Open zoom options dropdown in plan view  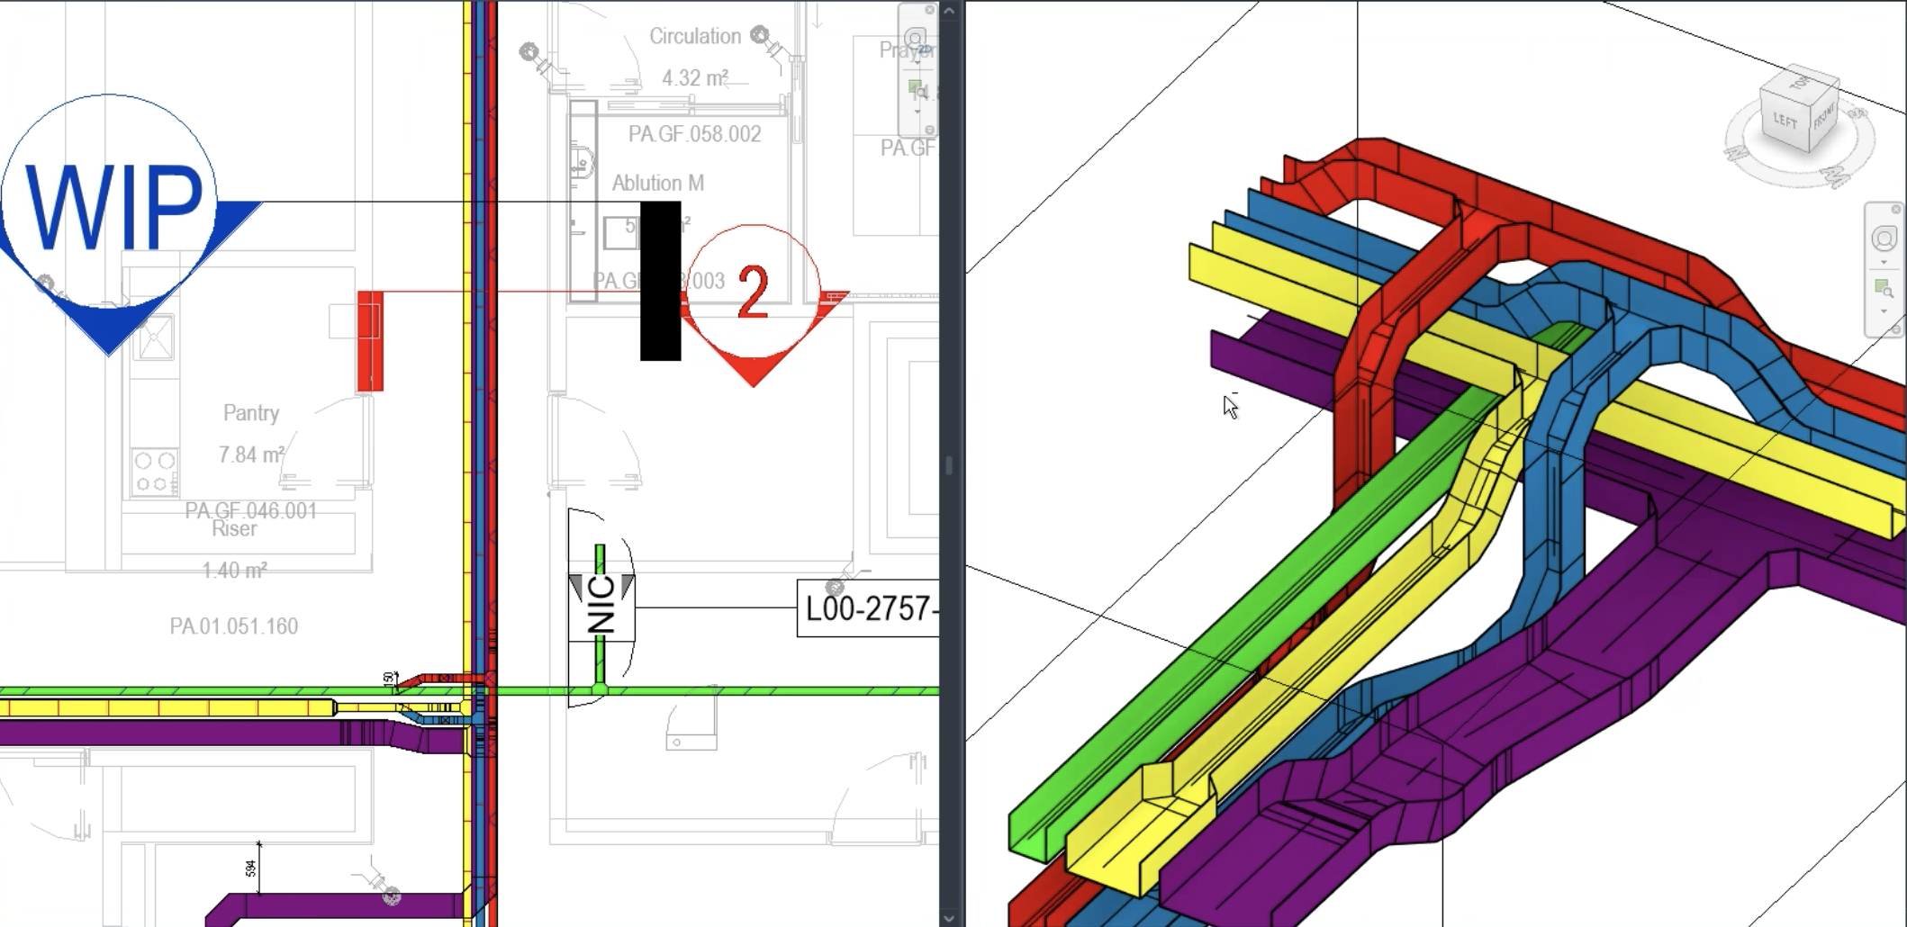(917, 112)
